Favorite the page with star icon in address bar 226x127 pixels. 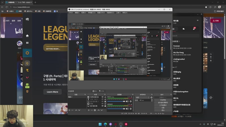(x=206, y=7)
